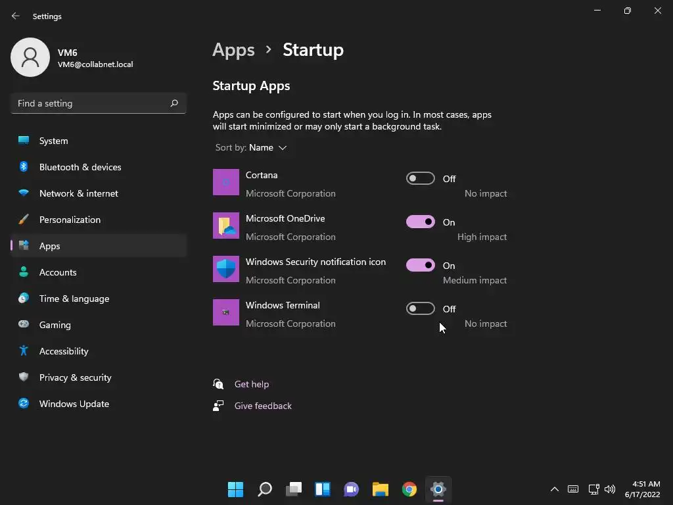Open File Explorer from taskbar

pyautogui.click(x=381, y=489)
